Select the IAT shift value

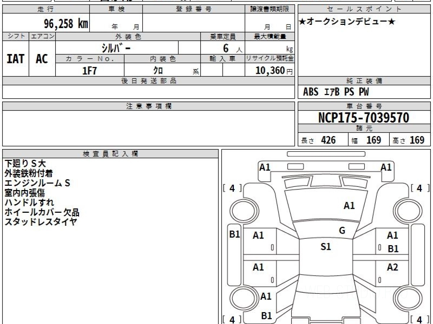[x=16, y=59]
